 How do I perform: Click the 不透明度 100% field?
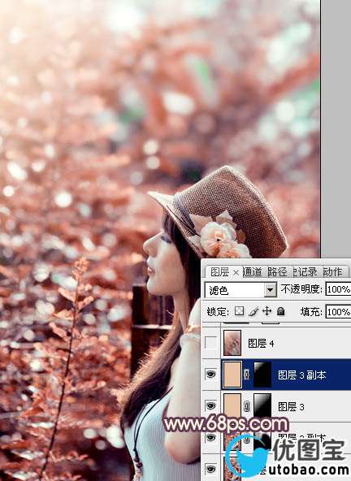click(339, 289)
